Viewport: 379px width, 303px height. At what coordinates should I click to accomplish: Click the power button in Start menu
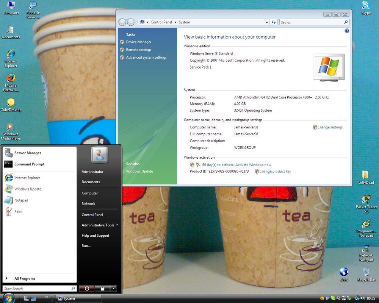(87, 289)
